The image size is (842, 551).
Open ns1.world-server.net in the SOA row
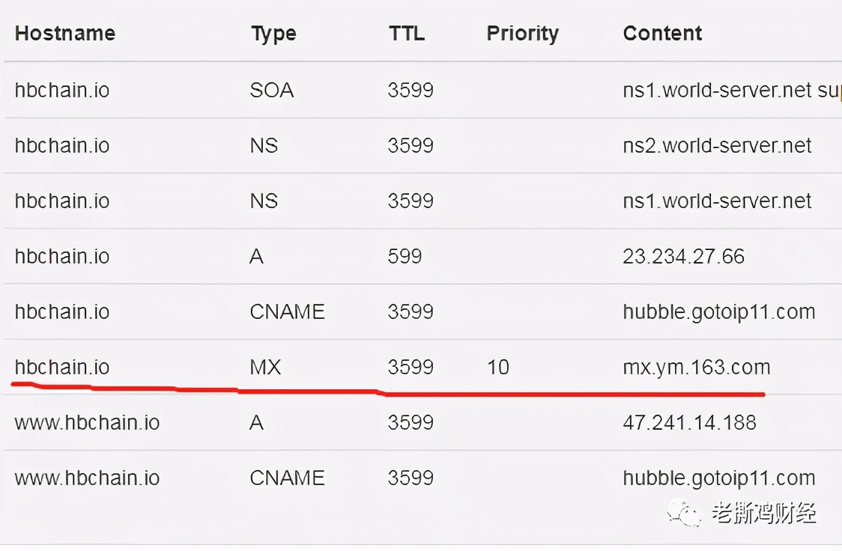718,90
